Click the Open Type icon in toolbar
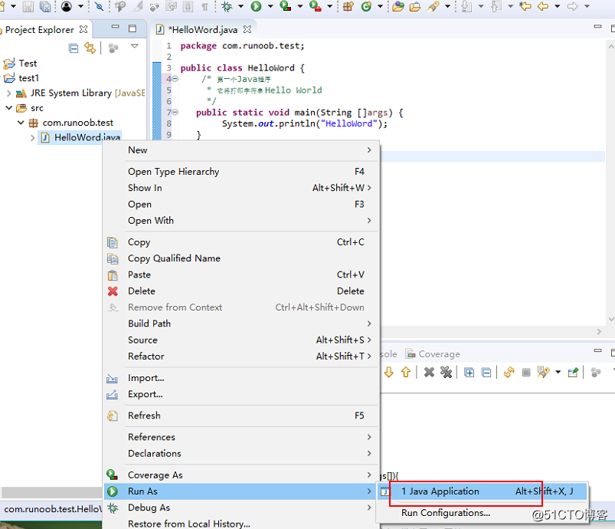615x529 pixels. 397,6
